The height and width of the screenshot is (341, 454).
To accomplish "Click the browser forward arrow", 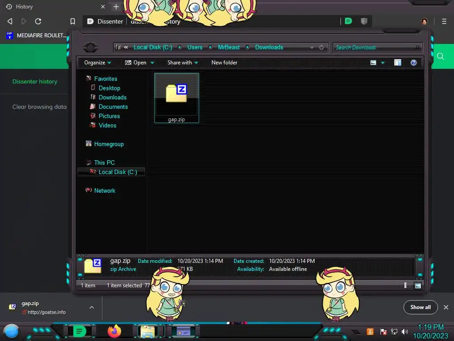I will pos(24,21).
